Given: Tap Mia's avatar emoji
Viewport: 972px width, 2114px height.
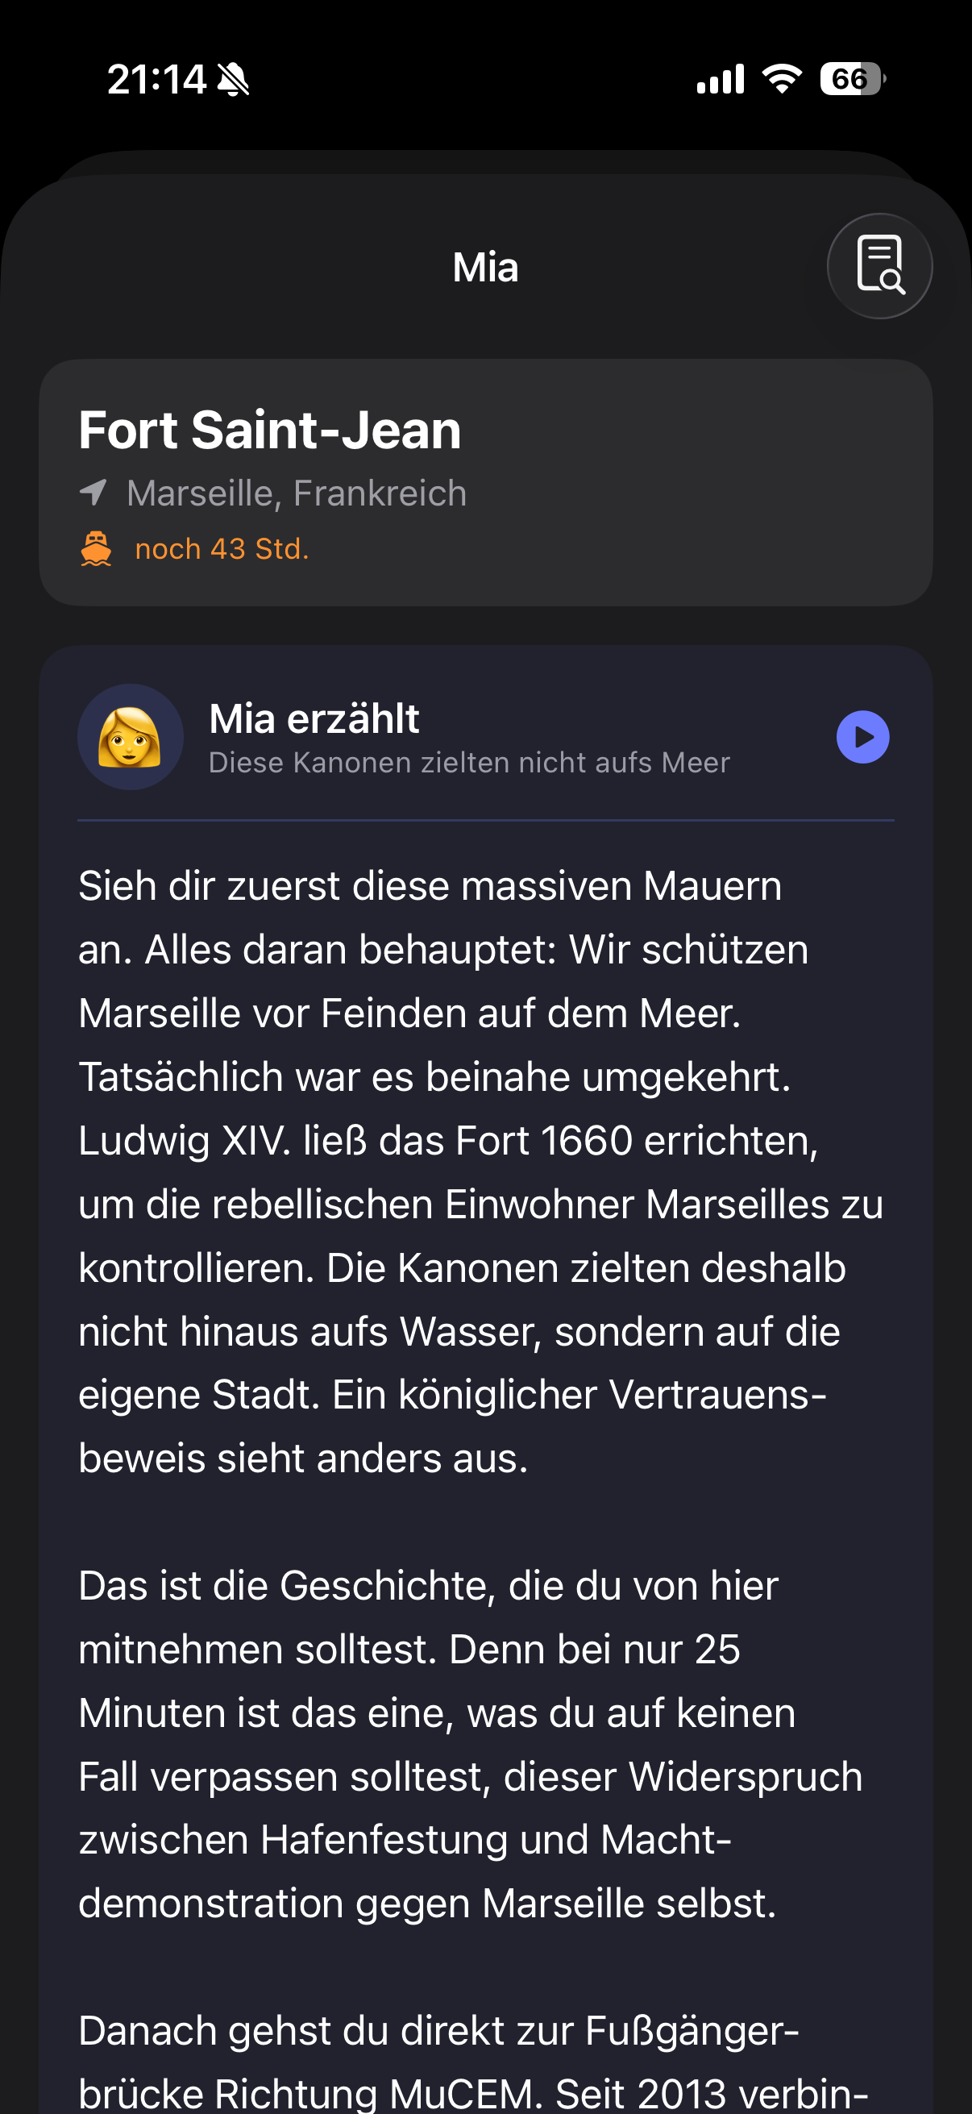Looking at the screenshot, I should pyautogui.click(x=131, y=737).
